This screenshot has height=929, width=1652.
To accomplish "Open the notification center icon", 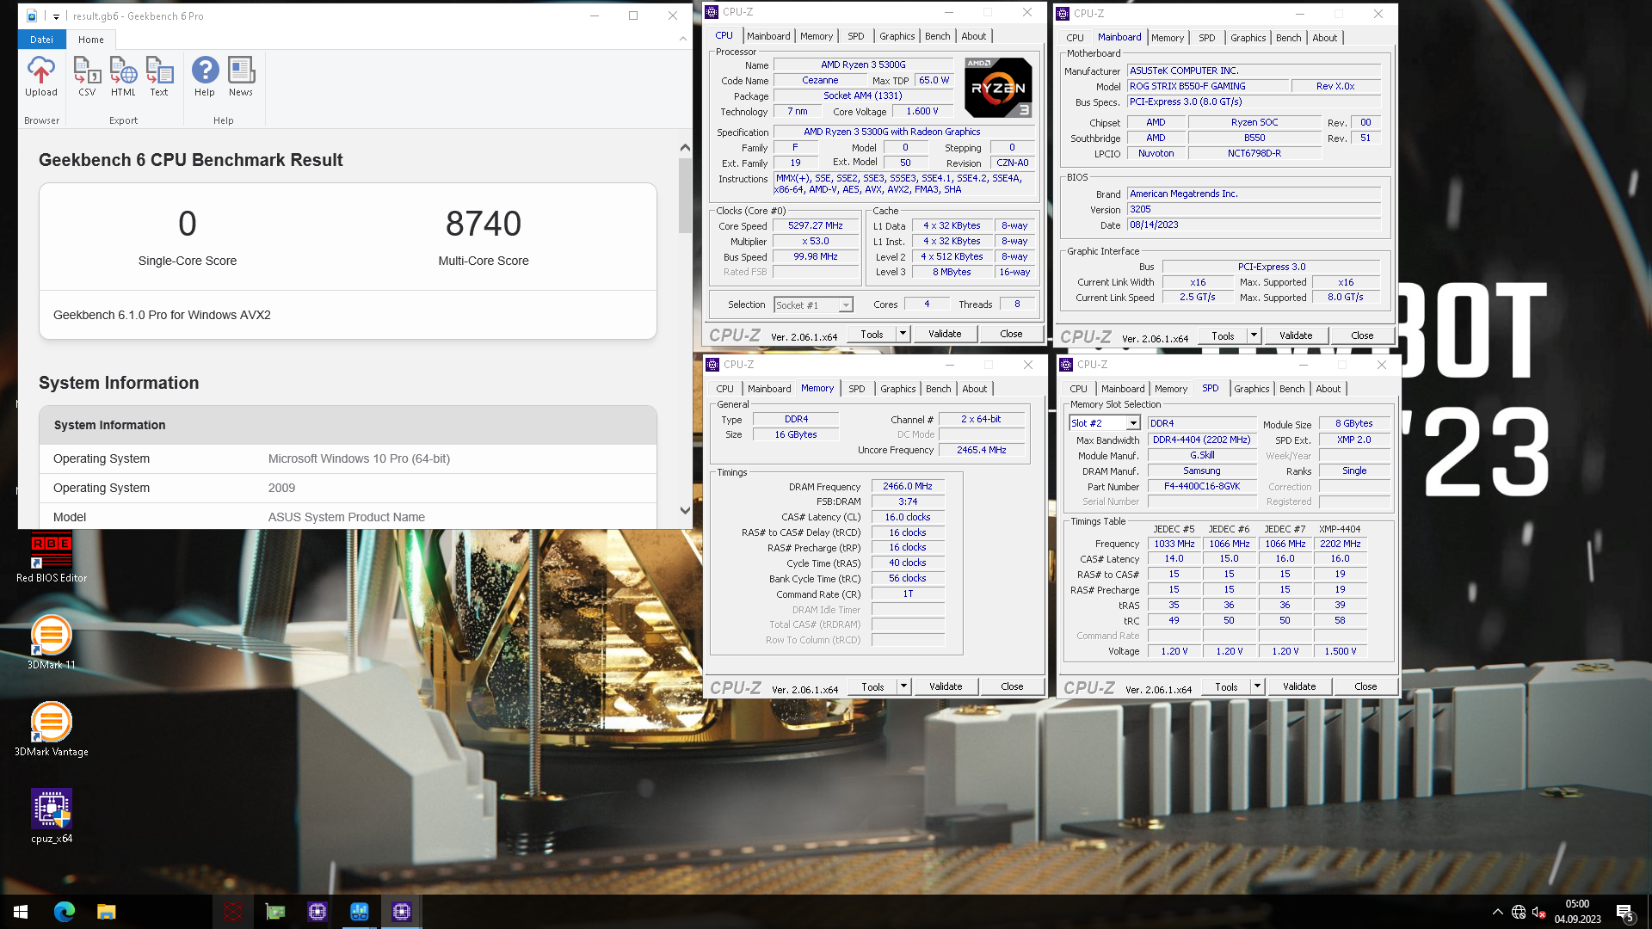I will click(1625, 912).
